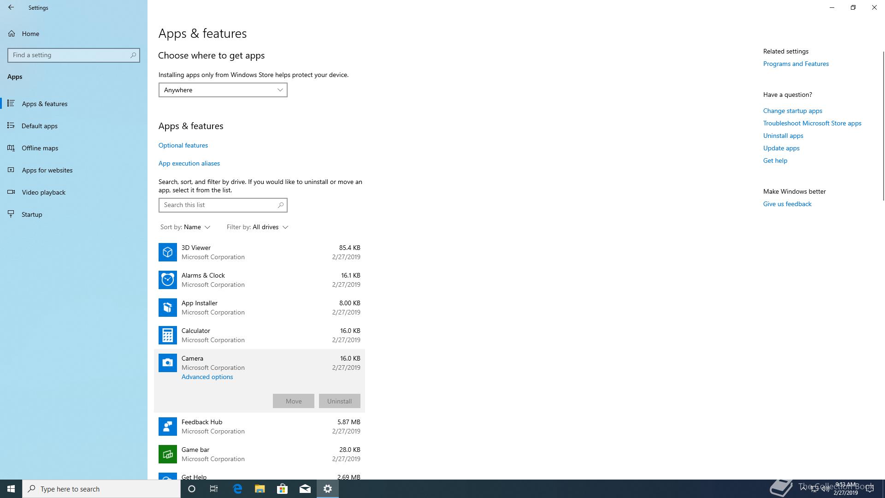This screenshot has height=498, width=885.
Task: Open App execution aliases link
Action: (x=189, y=163)
